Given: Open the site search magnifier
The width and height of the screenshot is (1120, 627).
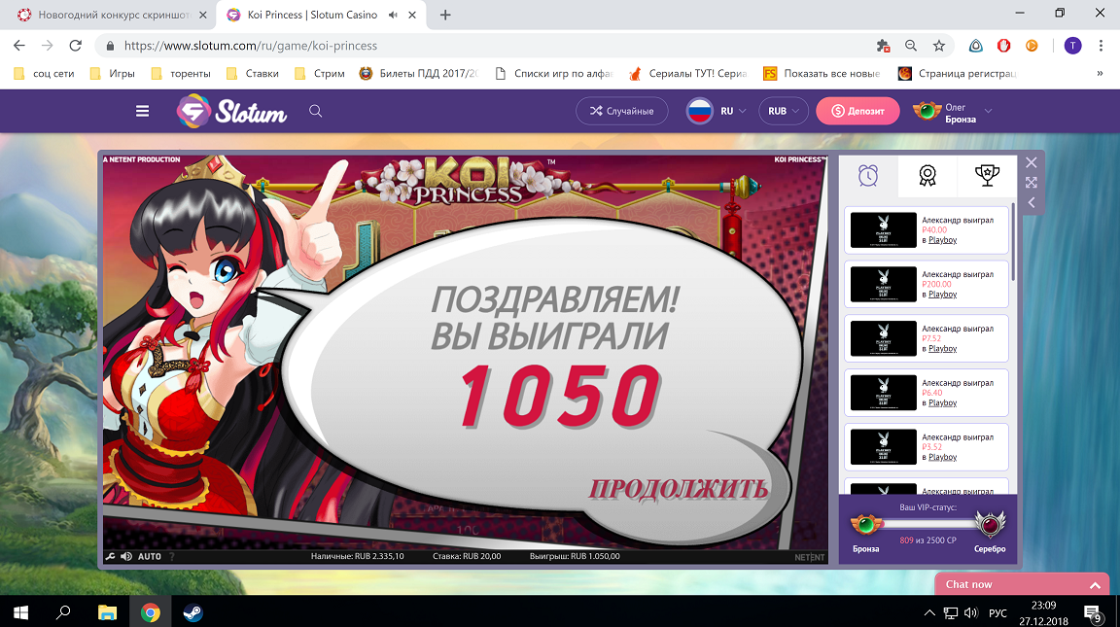Looking at the screenshot, I should 315,111.
